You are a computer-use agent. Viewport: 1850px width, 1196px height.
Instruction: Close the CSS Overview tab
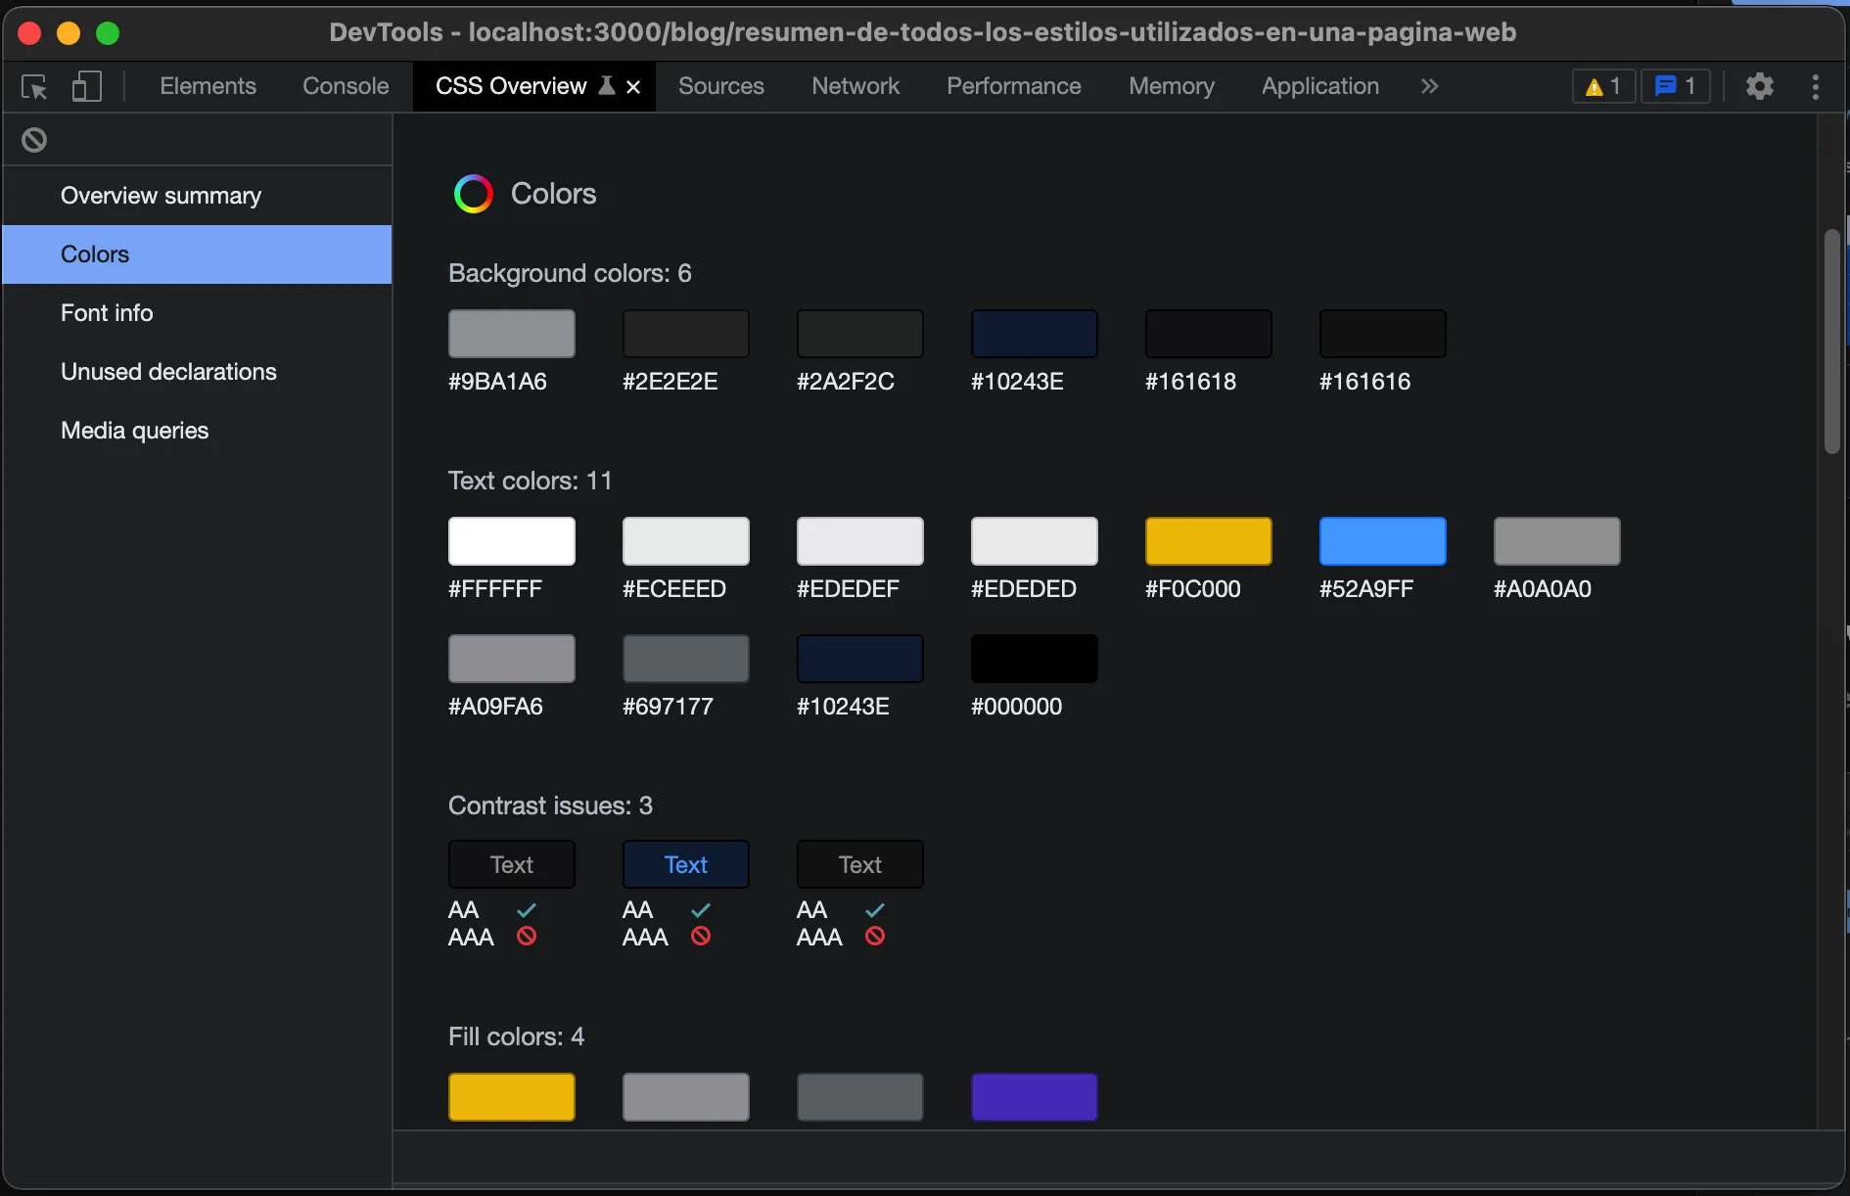pyautogui.click(x=632, y=86)
